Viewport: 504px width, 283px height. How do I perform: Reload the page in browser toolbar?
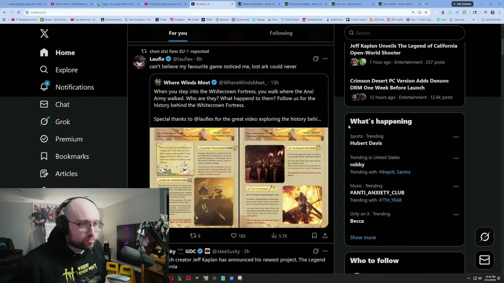point(18,12)
